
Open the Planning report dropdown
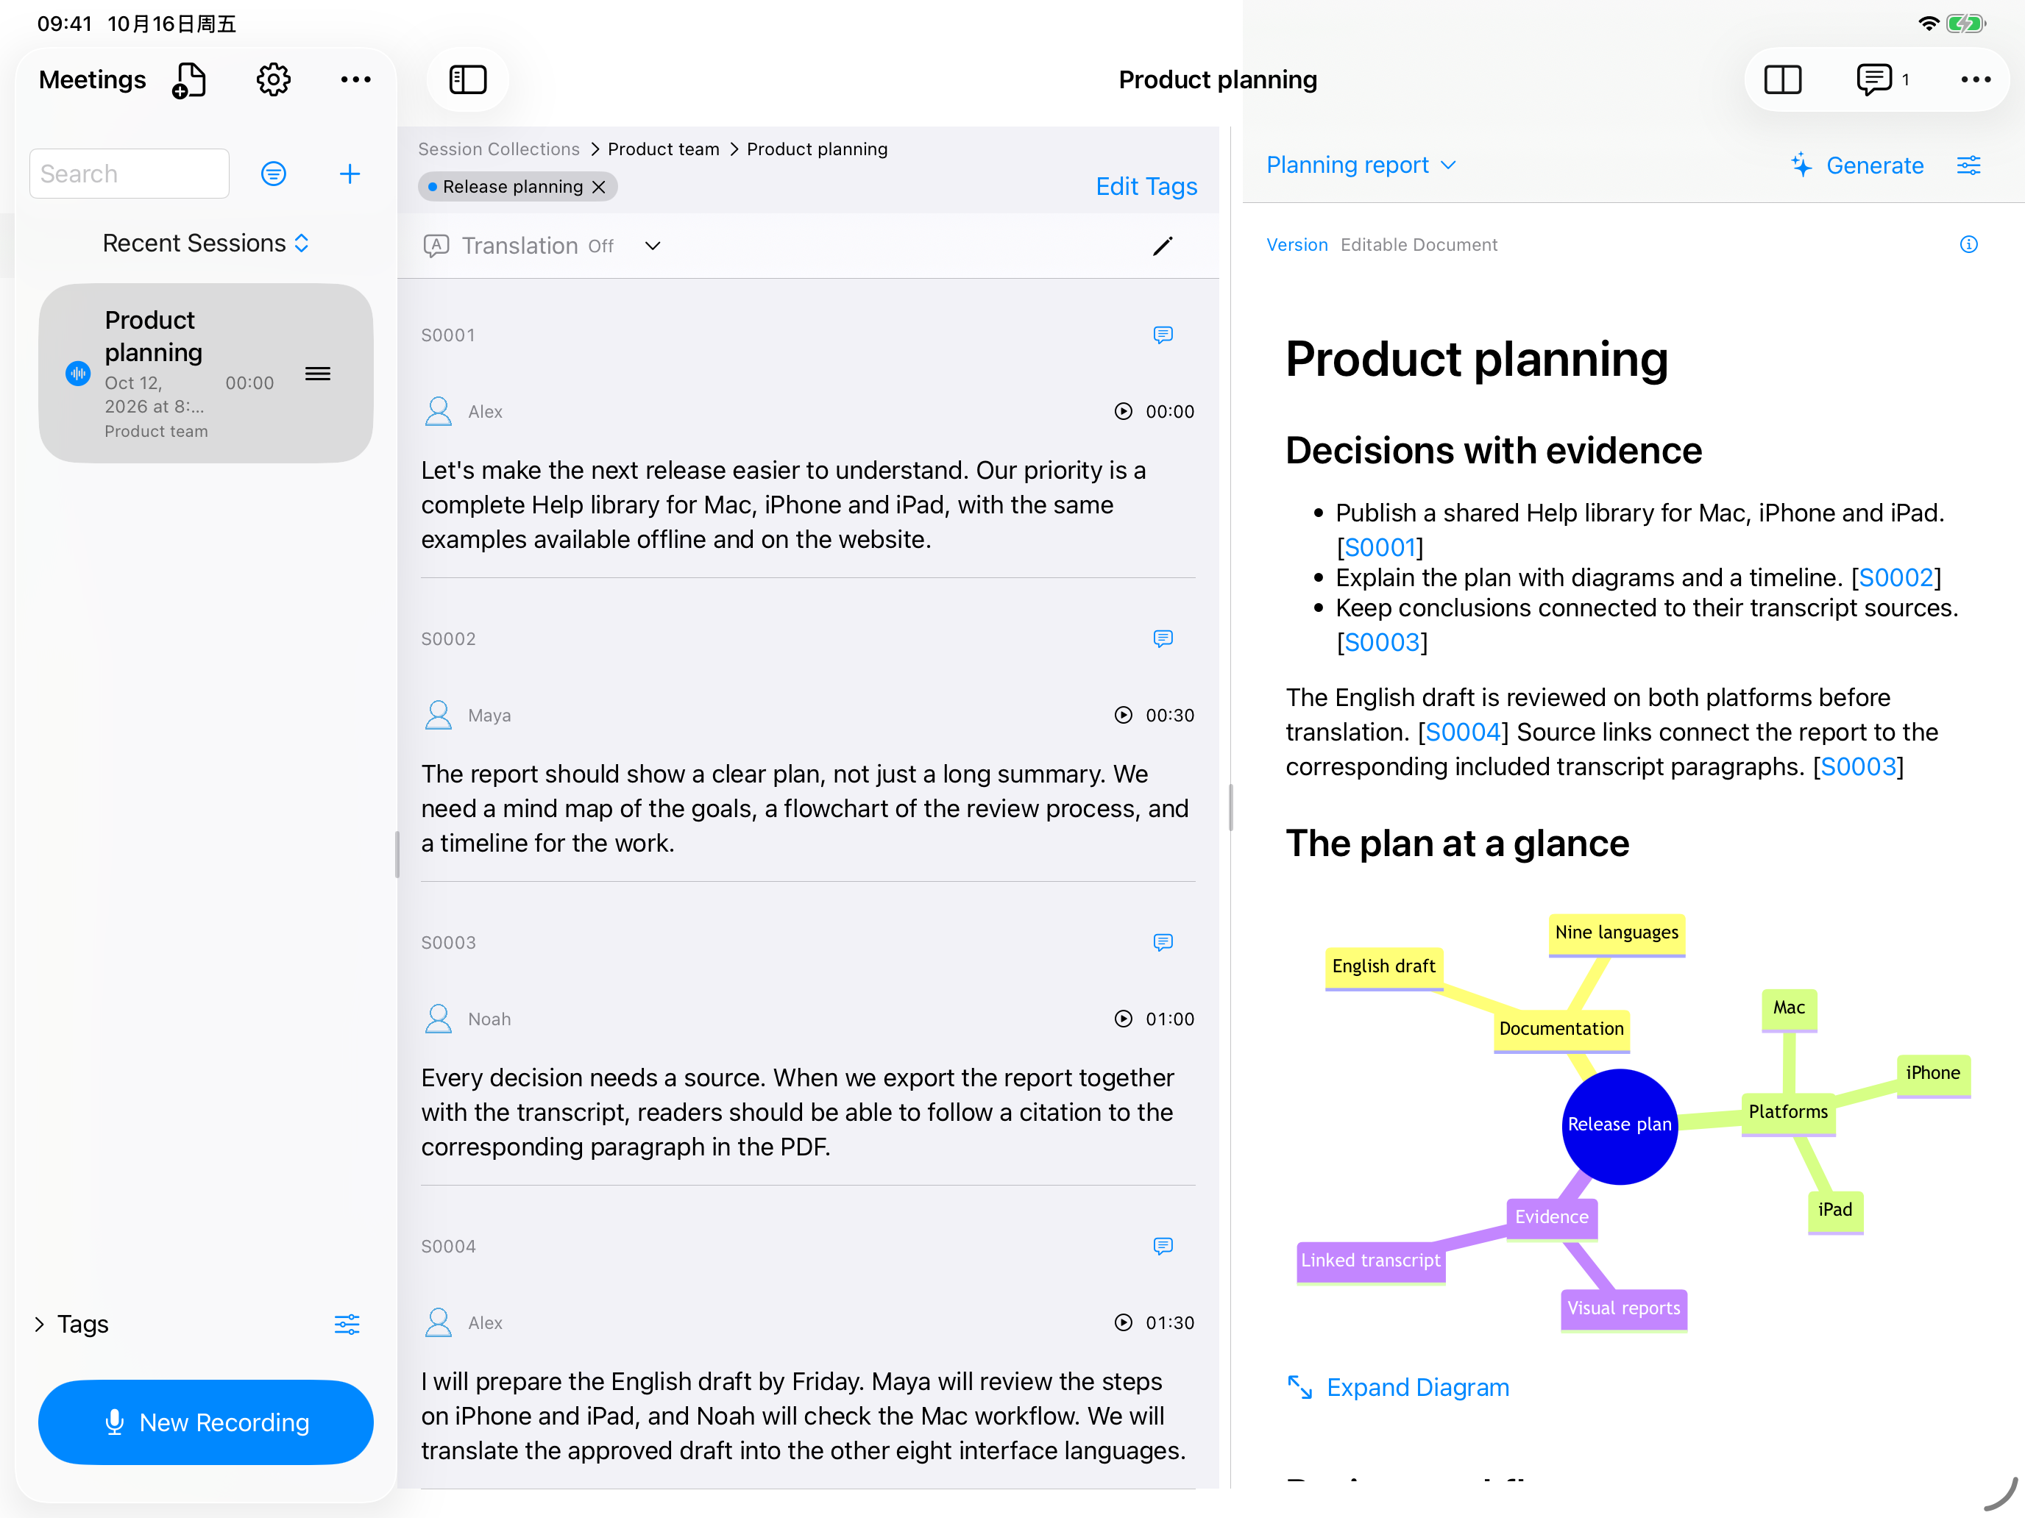point(1361,165)
